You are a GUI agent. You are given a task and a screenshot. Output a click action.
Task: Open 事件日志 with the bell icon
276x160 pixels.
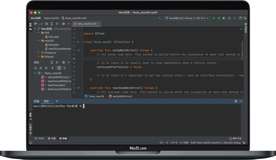coord(231,138)
